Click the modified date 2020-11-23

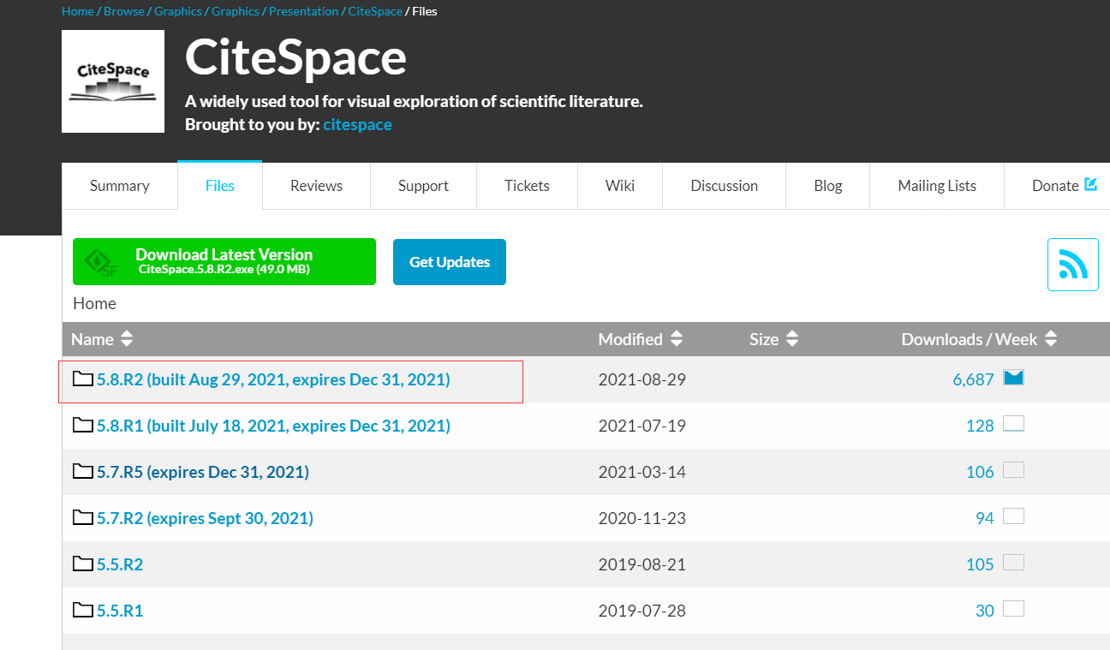pos(642,518)
